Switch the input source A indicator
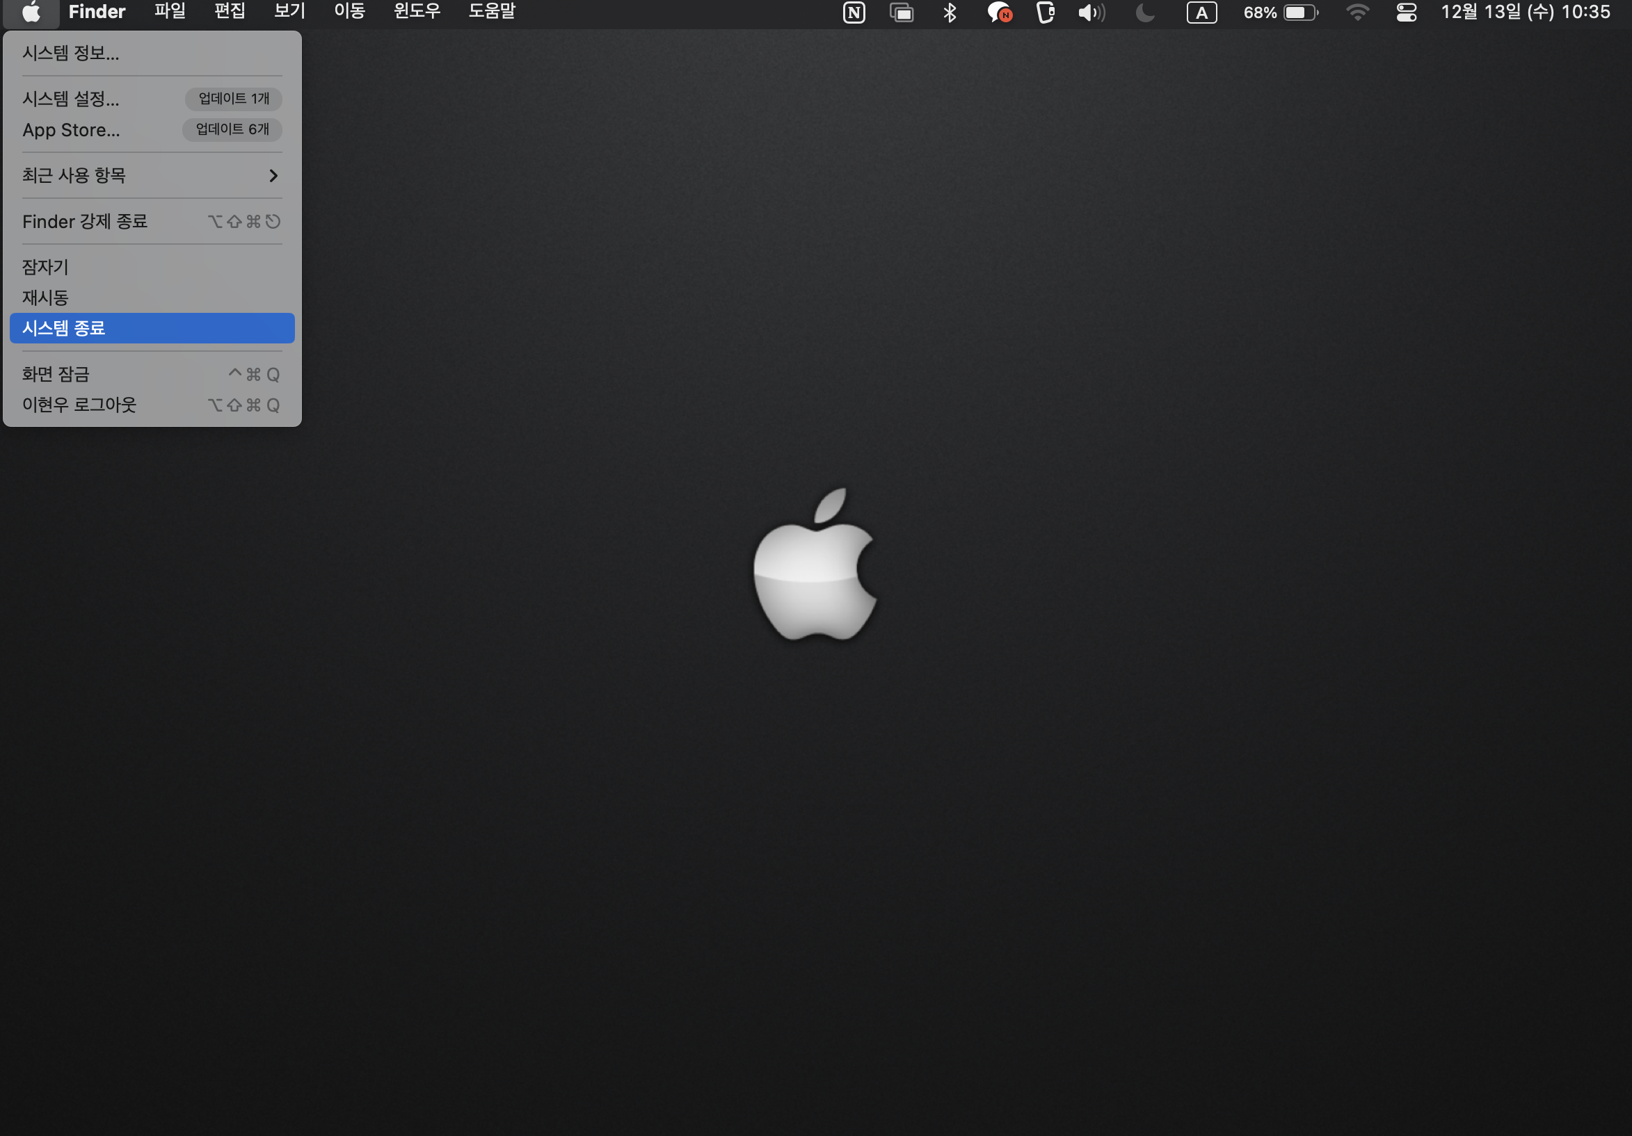This screenshot has width=1632, height=1136. (1201, 13)
